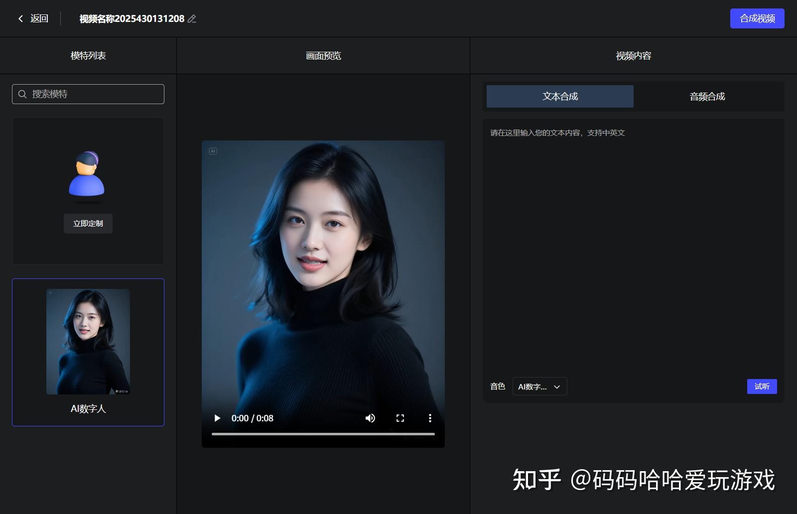Mute the preview video audio
The height and width of the screenshot is (514, 797).
[x=370, y=418]
